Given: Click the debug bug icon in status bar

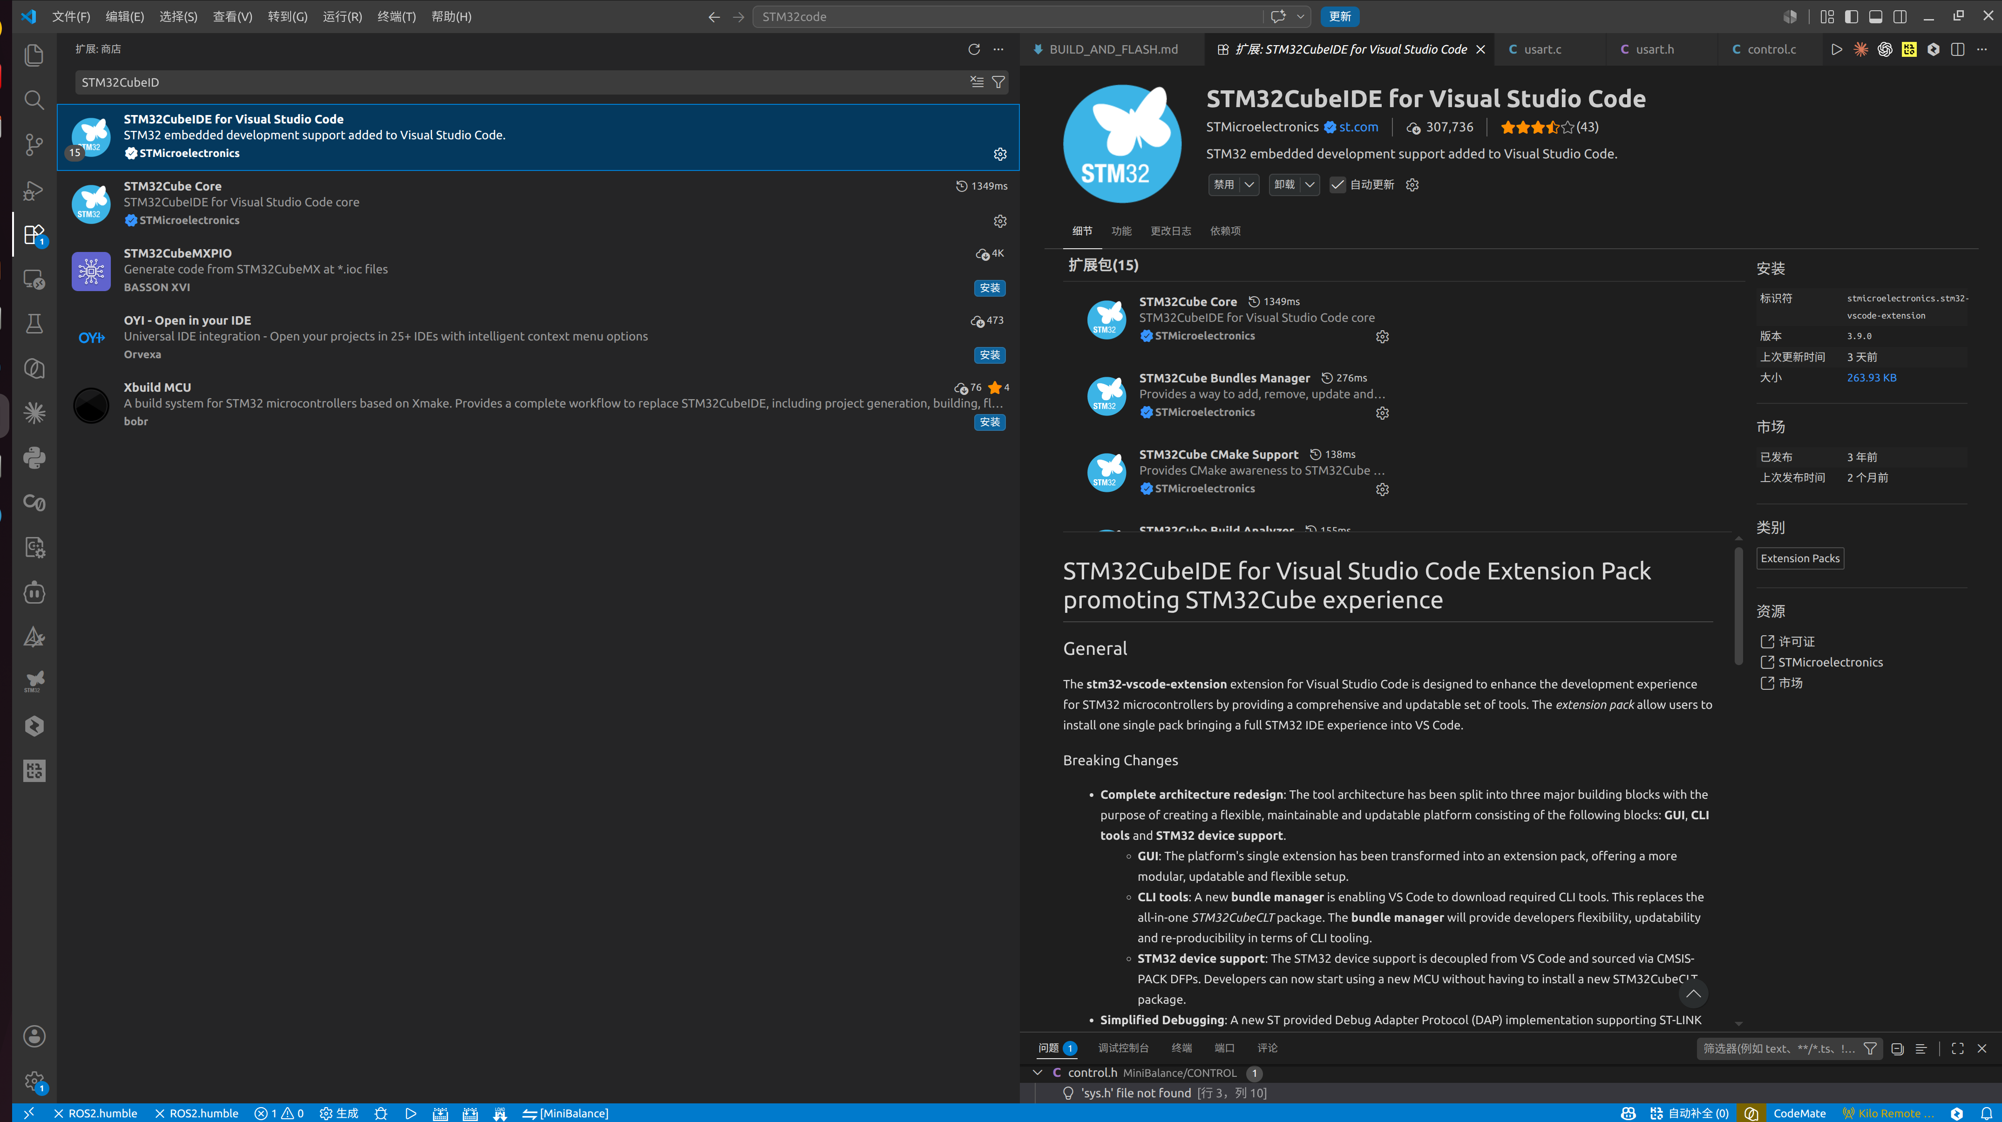Looking at the screenshot, I should [x=381, y=1114].
